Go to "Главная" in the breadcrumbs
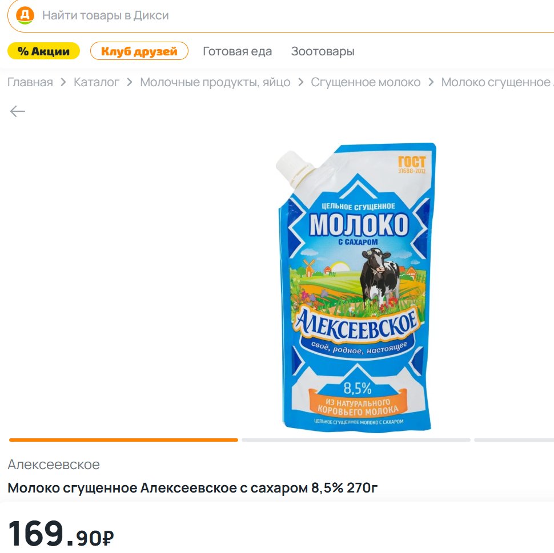This screenshot has width=554, height=553. (x=30, y=82)
